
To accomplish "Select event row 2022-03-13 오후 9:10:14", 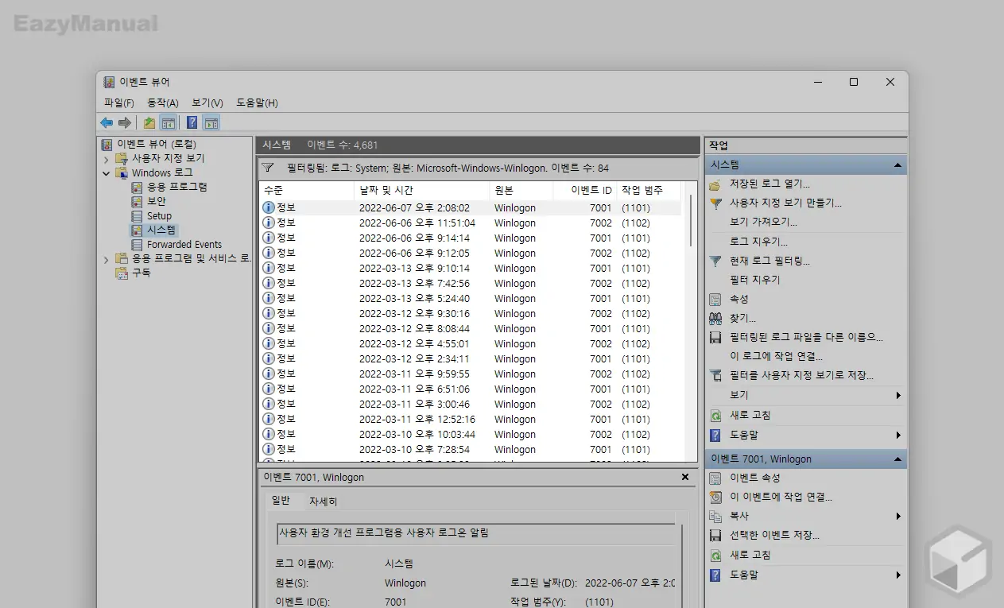I will pyautogui.click(x=470, y=268).
